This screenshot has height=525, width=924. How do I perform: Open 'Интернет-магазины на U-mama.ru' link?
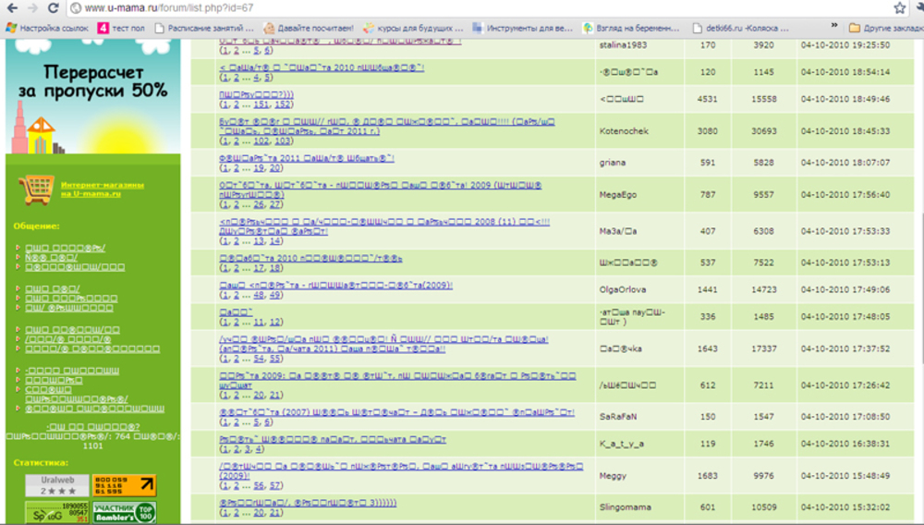coord(102,189)
